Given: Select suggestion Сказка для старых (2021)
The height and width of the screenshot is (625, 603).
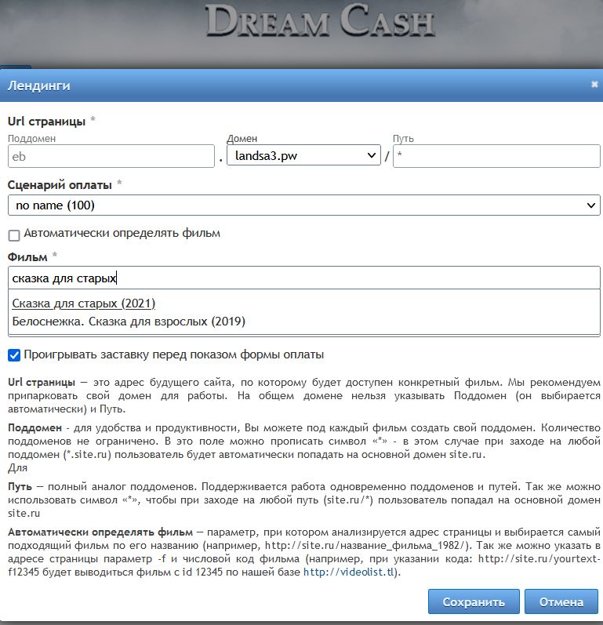Looking at the screenshot, I should pyautogui.click(x=84, y=303).
